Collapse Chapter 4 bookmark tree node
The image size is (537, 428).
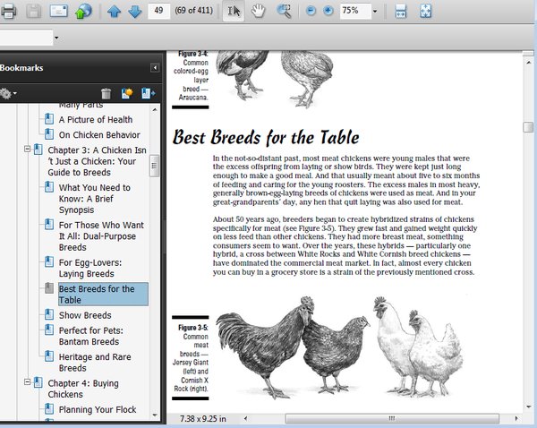(28, 381)
